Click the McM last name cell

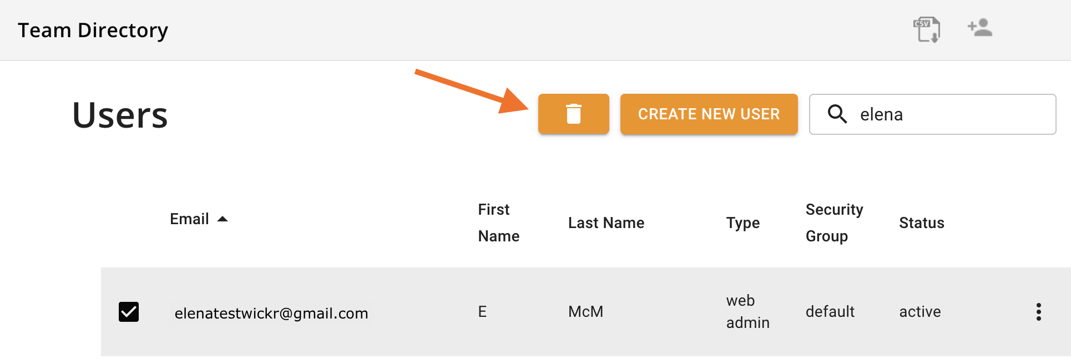pyautogui.click(x=585, y=312)
